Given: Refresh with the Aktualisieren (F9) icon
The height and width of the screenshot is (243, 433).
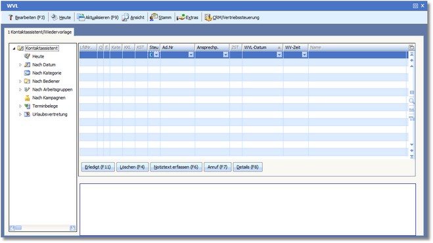Looking at the screenshot, I should pos(81,17).
